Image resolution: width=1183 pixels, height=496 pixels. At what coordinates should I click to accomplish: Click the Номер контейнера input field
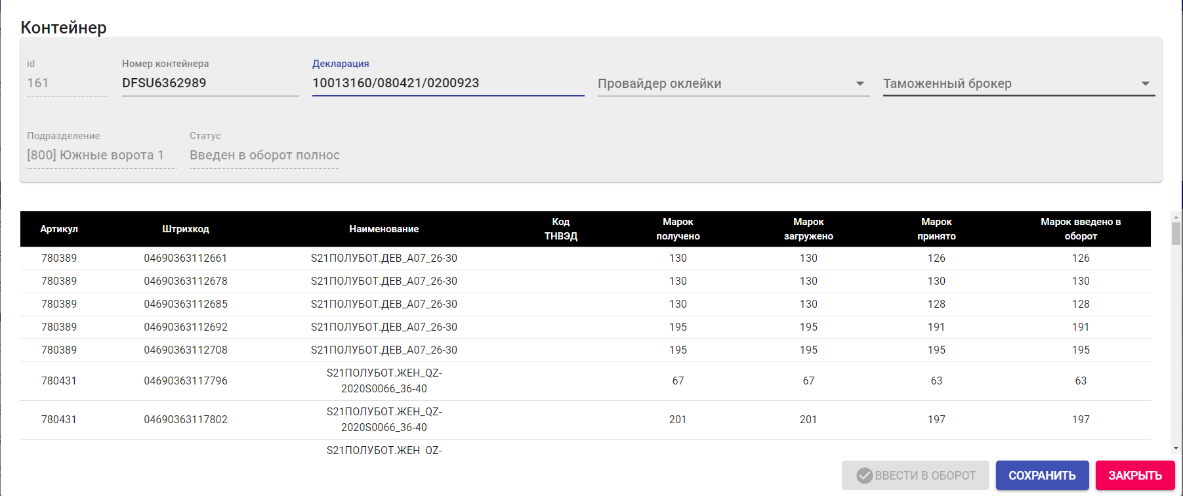[x=210, y=83]
